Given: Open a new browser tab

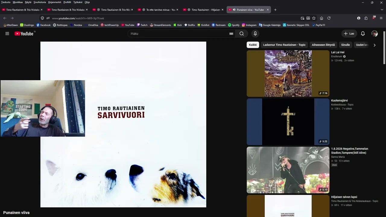Looking at the screenshot, I should [x=275, y=10].
